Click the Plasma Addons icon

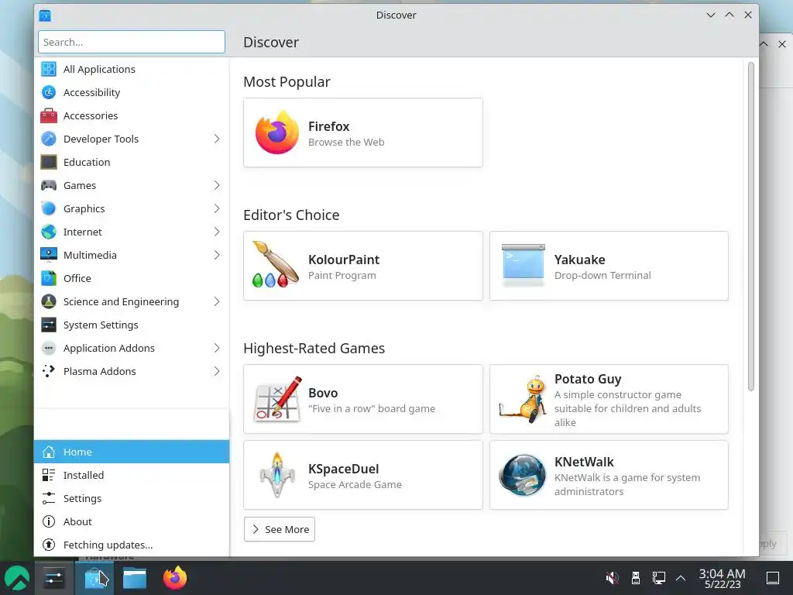[x=49, y=371]
